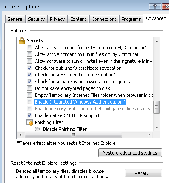The image size is (169, 183).
Task: Enable Integrated Windows Authentication checkbox
Action: coord(30,102)
